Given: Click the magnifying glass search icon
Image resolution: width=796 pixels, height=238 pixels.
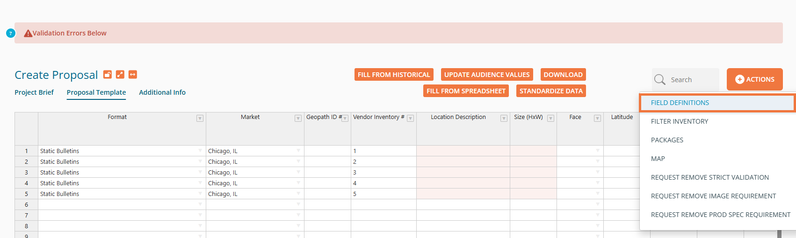Looking at the screenshot, I should [x=660, y=80].
